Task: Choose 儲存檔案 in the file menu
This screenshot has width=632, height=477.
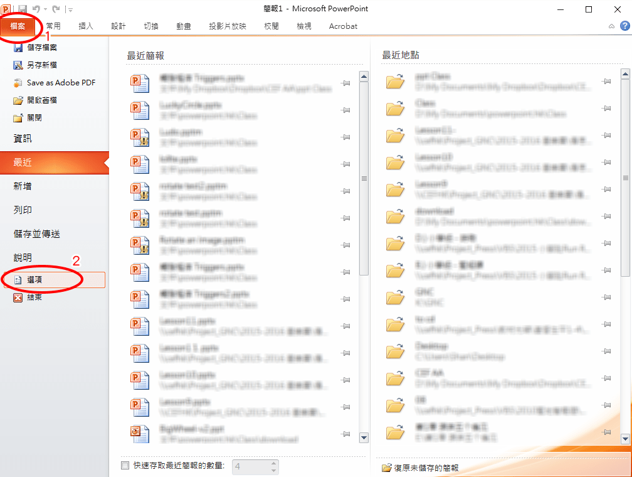Action: (x=36, y=48)
